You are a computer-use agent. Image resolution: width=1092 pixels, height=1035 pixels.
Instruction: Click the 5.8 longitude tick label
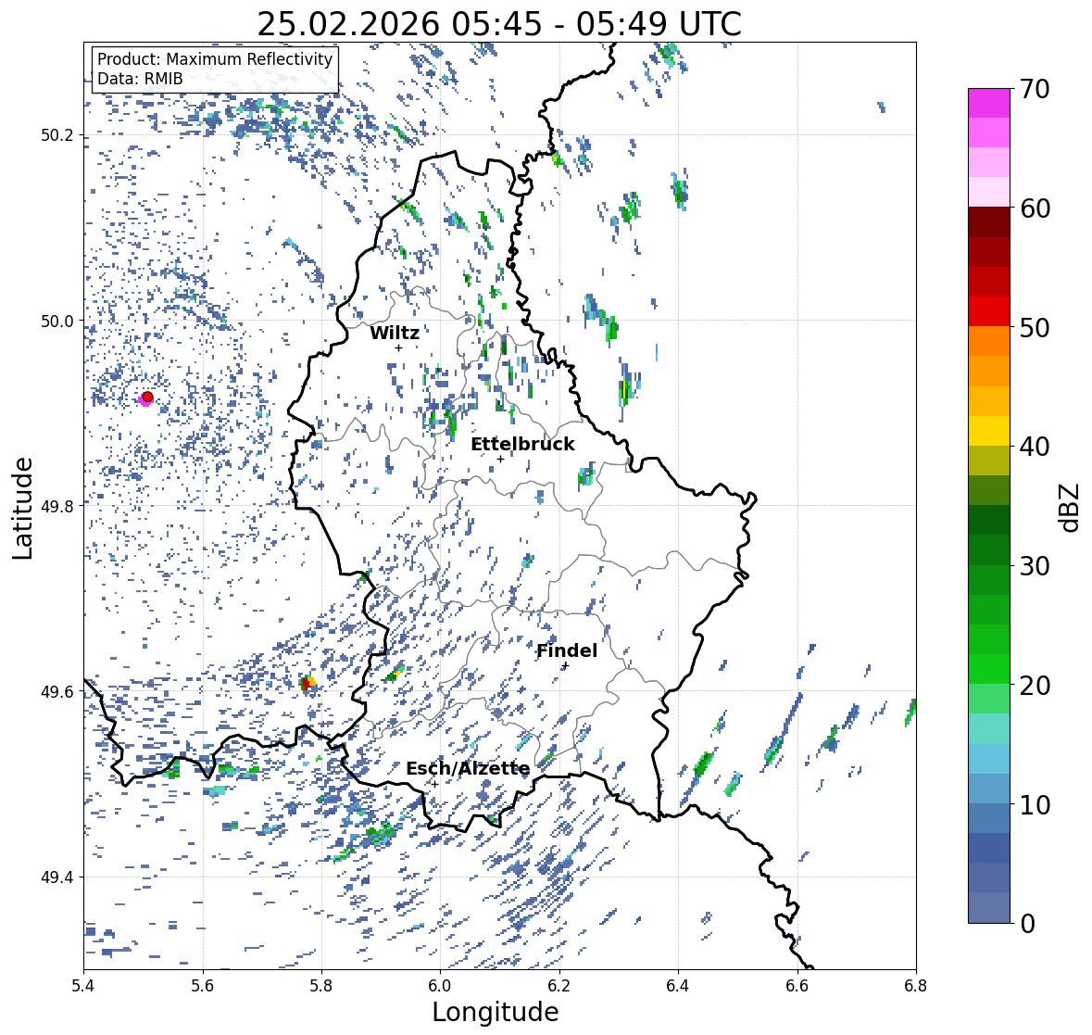[321, 986]
